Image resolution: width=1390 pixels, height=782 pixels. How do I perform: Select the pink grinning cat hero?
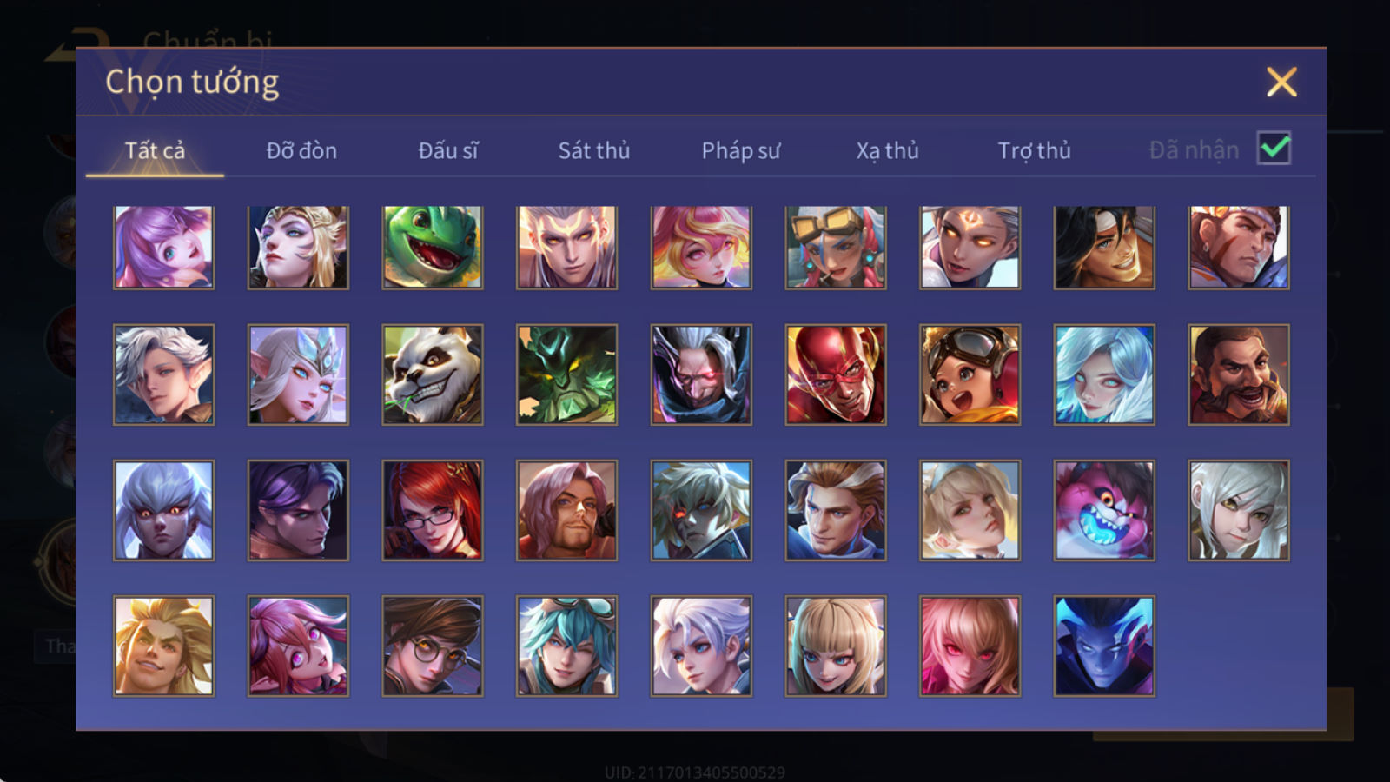1104,510
